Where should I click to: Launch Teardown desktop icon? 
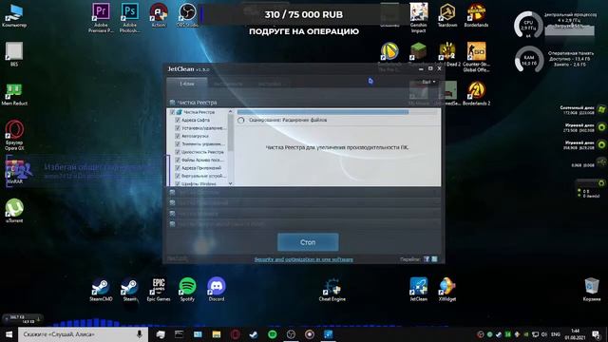tap(447, 15)
